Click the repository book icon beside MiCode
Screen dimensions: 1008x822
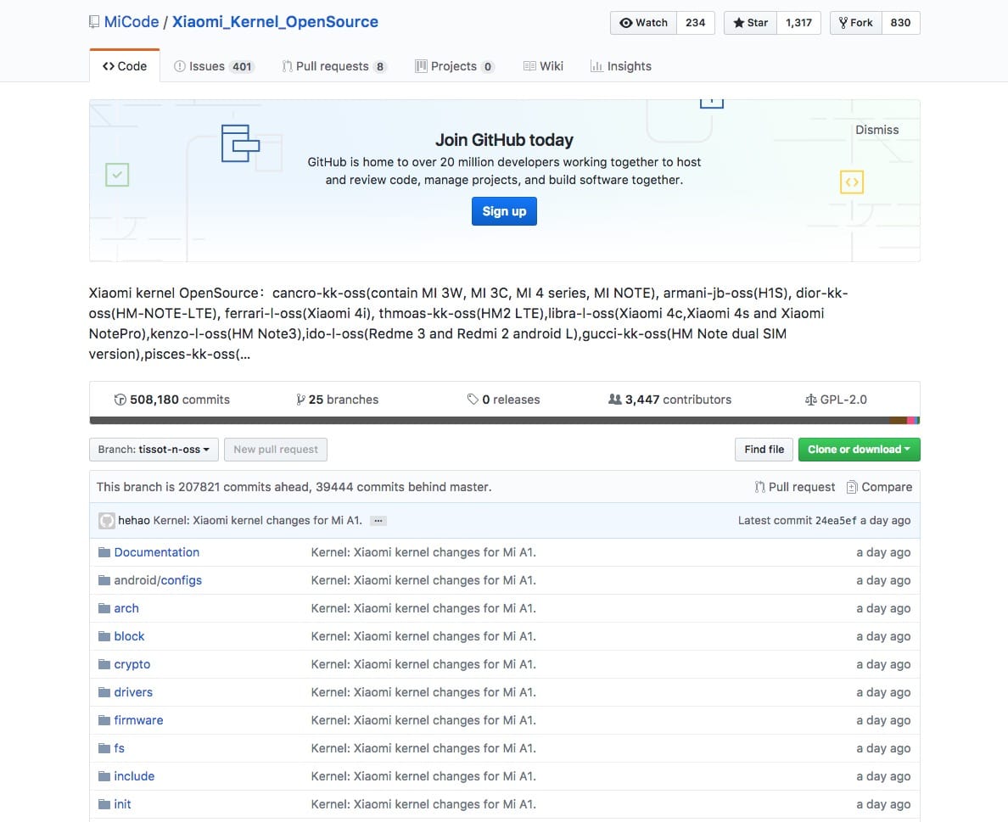[94, 22]
